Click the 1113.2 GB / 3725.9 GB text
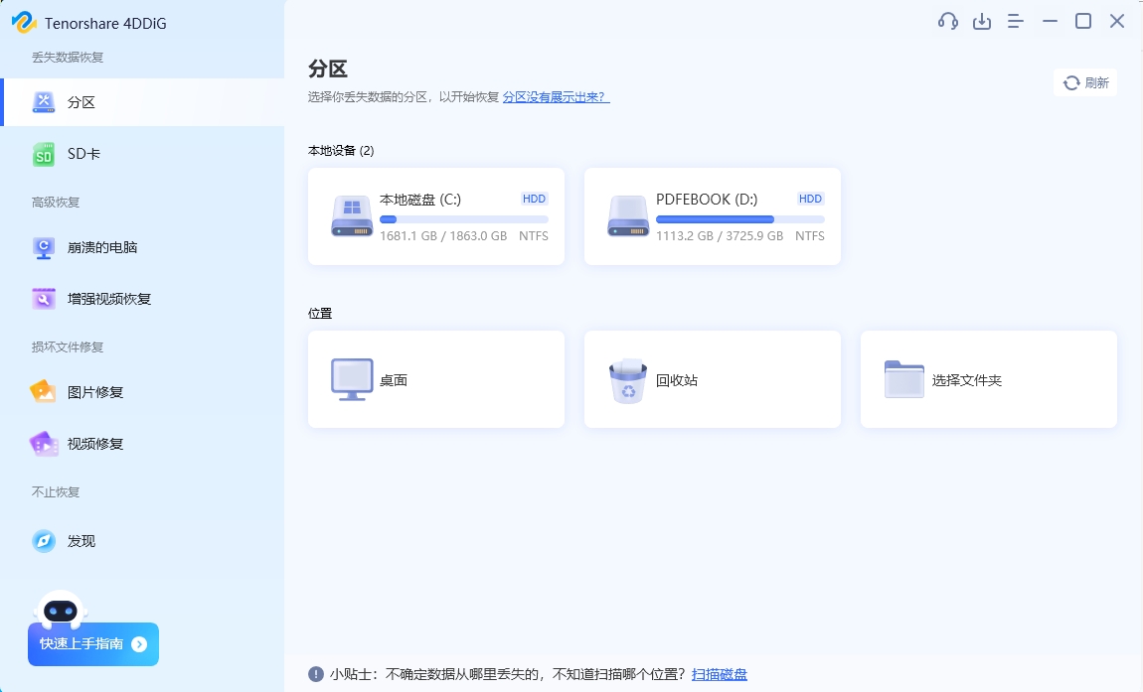The height and width of the screenshot is (692, 1143). coord(720,236)
